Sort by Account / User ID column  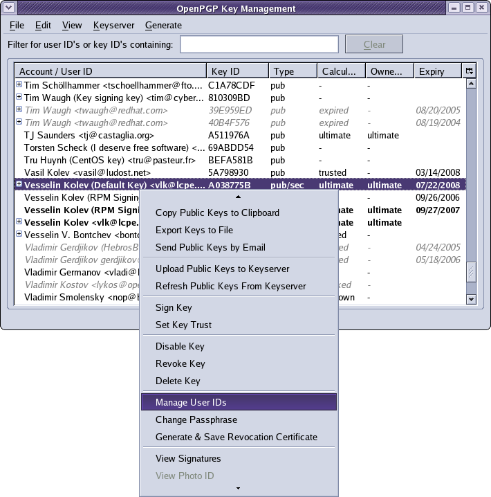(111, 71)
